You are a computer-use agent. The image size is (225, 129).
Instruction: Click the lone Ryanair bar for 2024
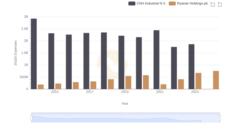[216, 80]
